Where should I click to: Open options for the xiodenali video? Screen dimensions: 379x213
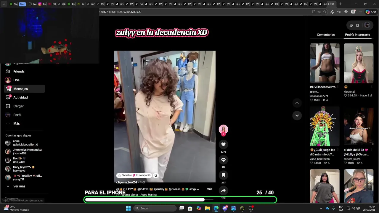pos(372,87)
